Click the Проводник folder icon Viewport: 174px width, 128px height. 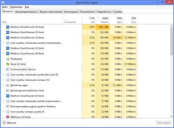[x=8, y=59]
